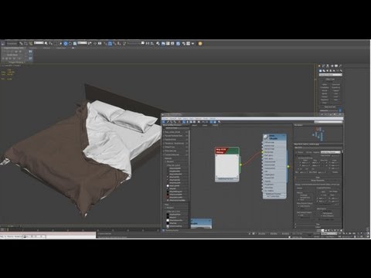The width and height of the screenshot is (371, 278).
Task: Toggle the Angle Snap button
Action: [114, 43]
